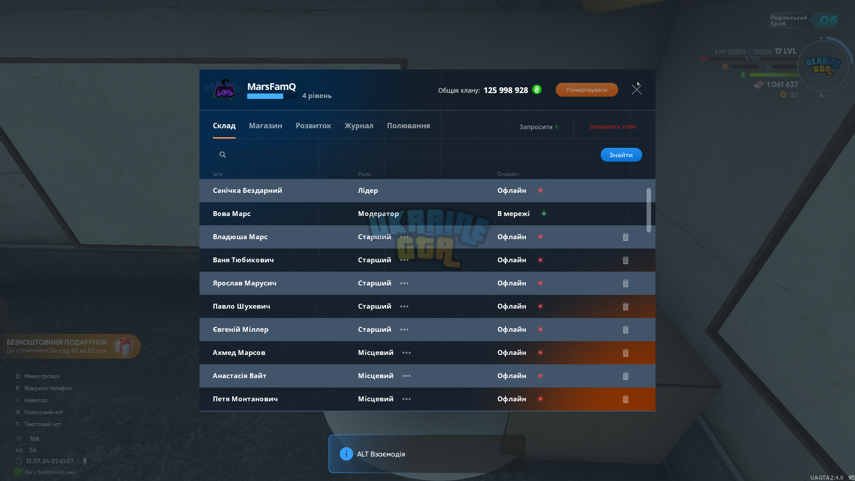Remove Ваня Тюбикович with the trash icon
Screen dimensions: 855x481
625,260
